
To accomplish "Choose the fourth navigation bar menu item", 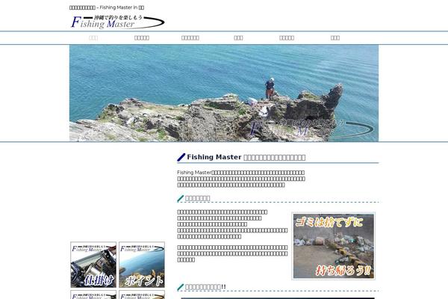I will [x=238, y=37].
